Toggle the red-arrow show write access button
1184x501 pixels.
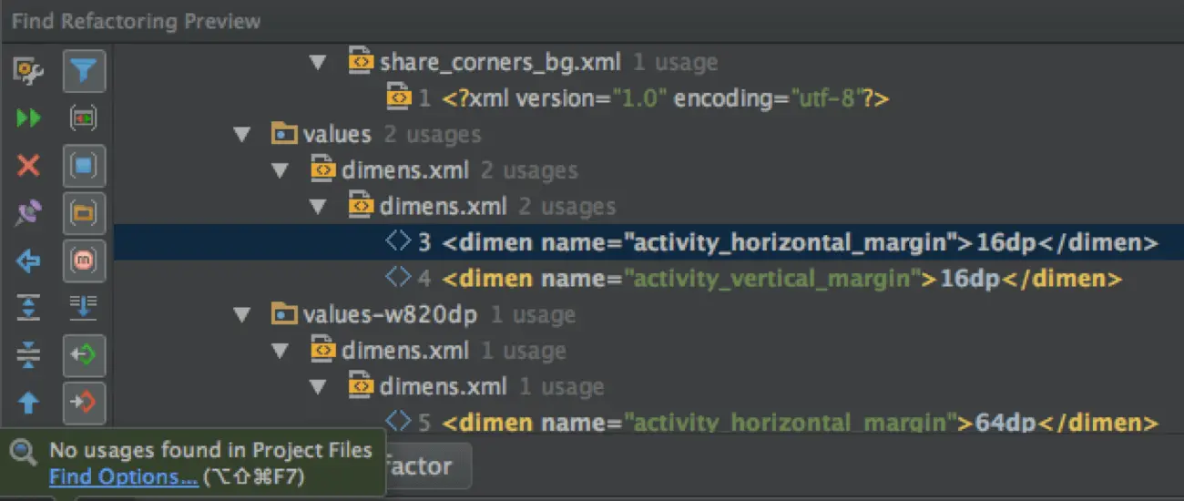tap(84, 403)
